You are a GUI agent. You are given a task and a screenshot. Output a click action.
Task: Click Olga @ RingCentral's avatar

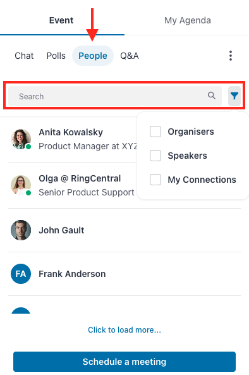[x=21, y=185]
